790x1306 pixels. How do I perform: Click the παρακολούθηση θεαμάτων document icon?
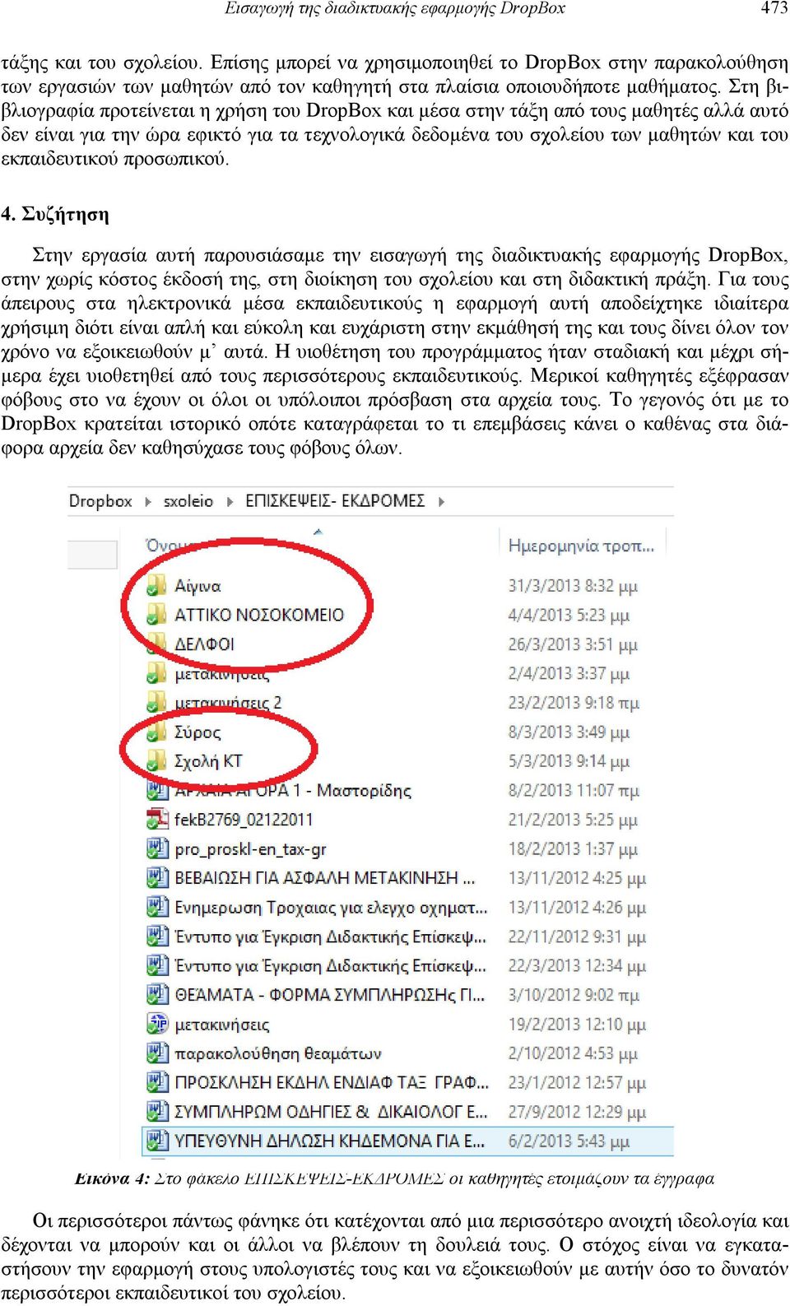point(156,1053)
